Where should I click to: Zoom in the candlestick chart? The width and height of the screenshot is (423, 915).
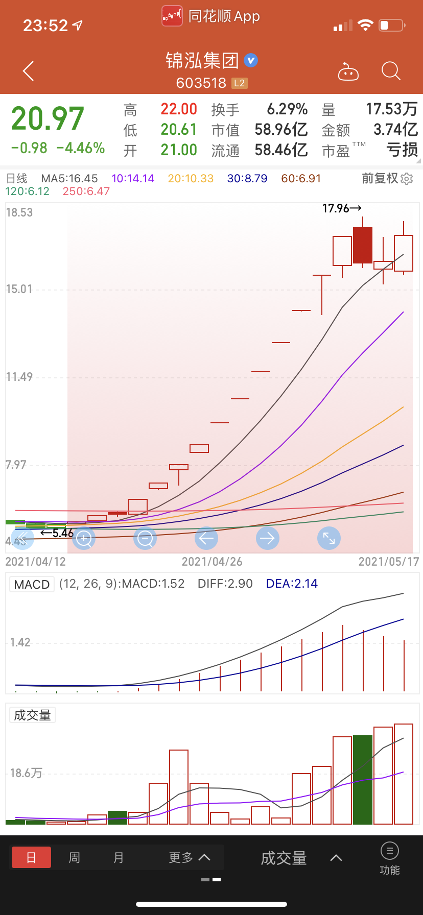(84, 538)
